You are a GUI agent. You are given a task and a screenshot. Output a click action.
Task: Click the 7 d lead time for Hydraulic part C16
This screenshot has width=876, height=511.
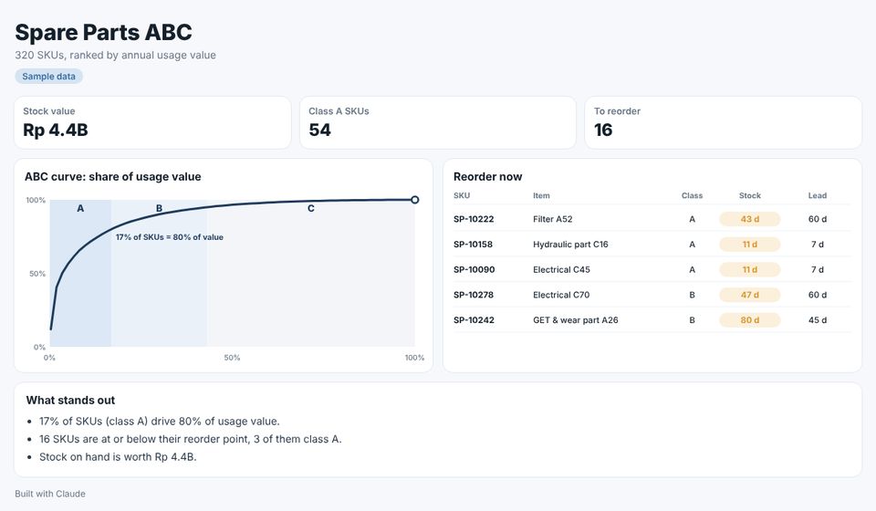[818, 244]
